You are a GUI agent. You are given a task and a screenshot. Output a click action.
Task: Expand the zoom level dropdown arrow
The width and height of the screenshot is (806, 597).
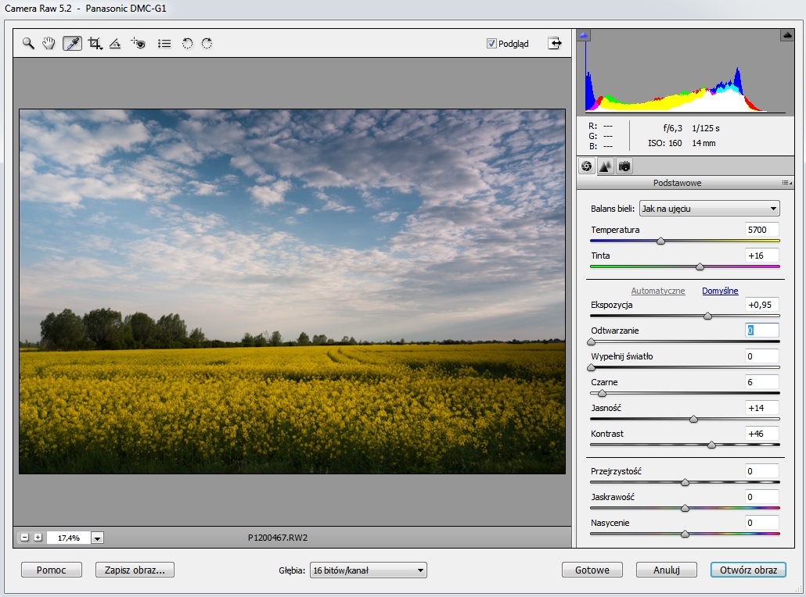[x=98, y=538]
